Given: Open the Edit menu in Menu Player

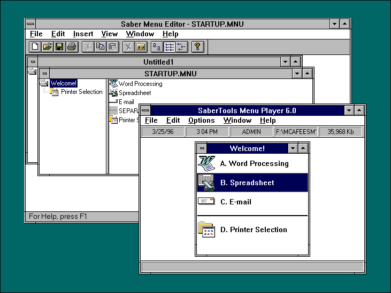Looking at the screenshot, I should tap(173, 121).
